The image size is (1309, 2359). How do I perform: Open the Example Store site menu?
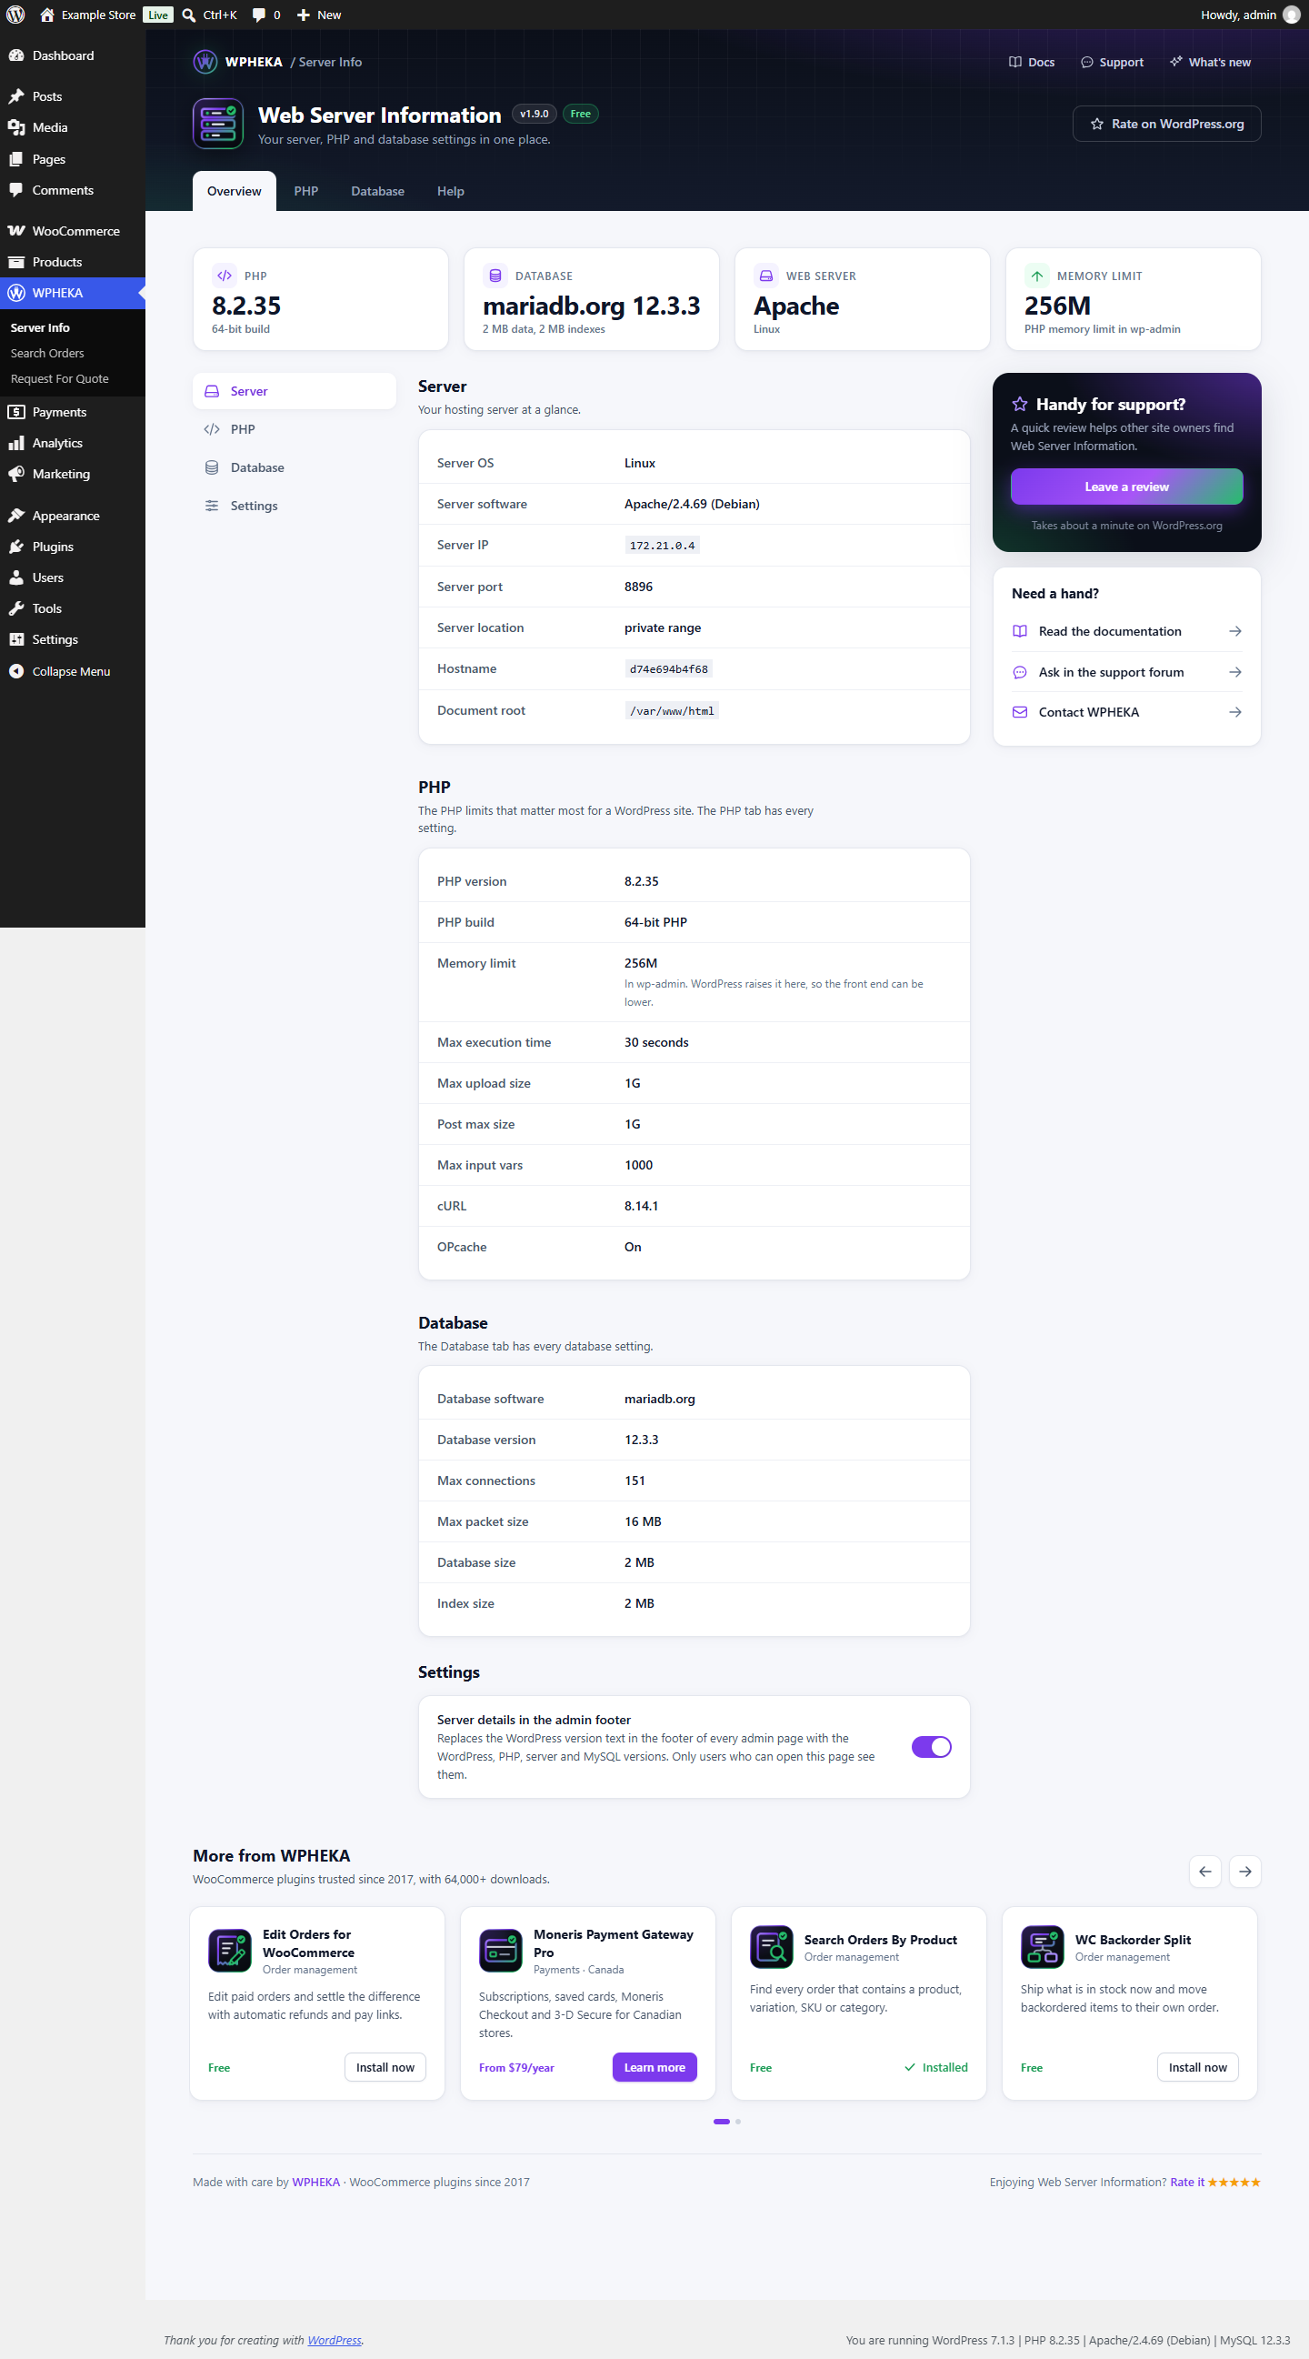click(x=88, y=15)
